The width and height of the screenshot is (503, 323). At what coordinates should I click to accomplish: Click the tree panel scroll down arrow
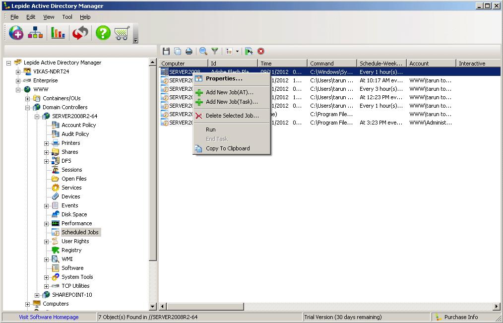pyautogui.click(x=153, y=306)
